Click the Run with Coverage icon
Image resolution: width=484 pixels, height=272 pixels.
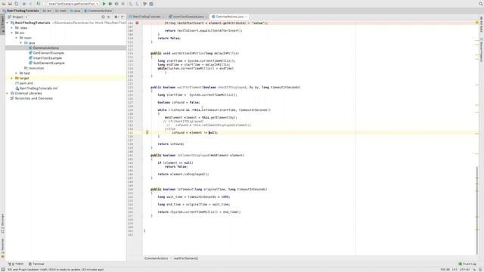coord(116,4)
